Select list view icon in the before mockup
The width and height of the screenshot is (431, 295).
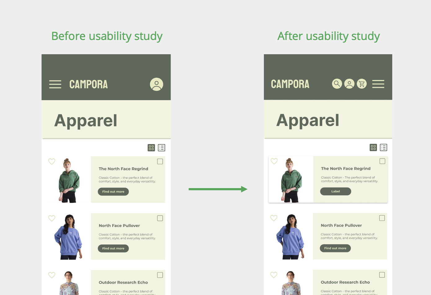tap(162, 148)
